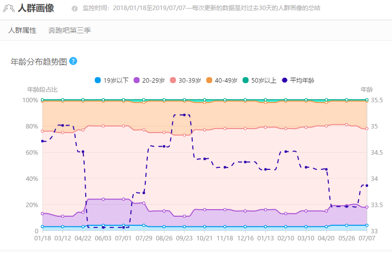Click the 平均年龄 point at 02/10

(286, 151)
